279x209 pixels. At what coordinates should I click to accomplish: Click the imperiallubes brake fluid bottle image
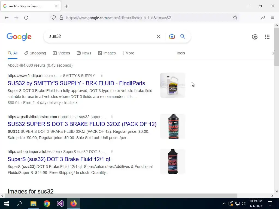tap(172, 161)
